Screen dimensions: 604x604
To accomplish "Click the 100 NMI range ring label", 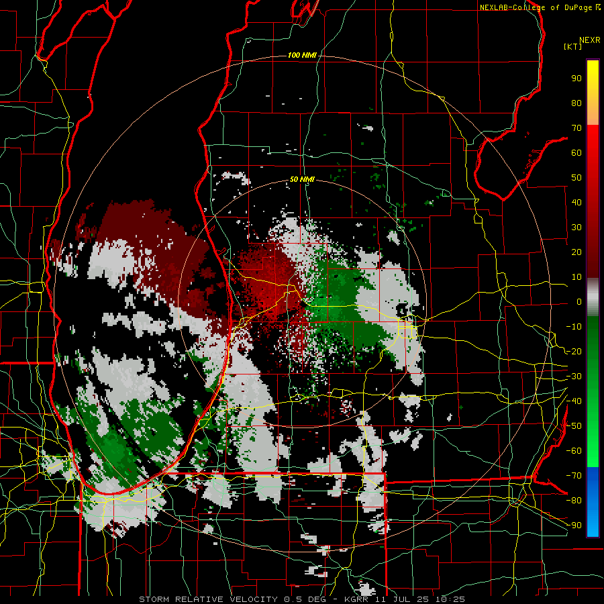I will 303,55.
